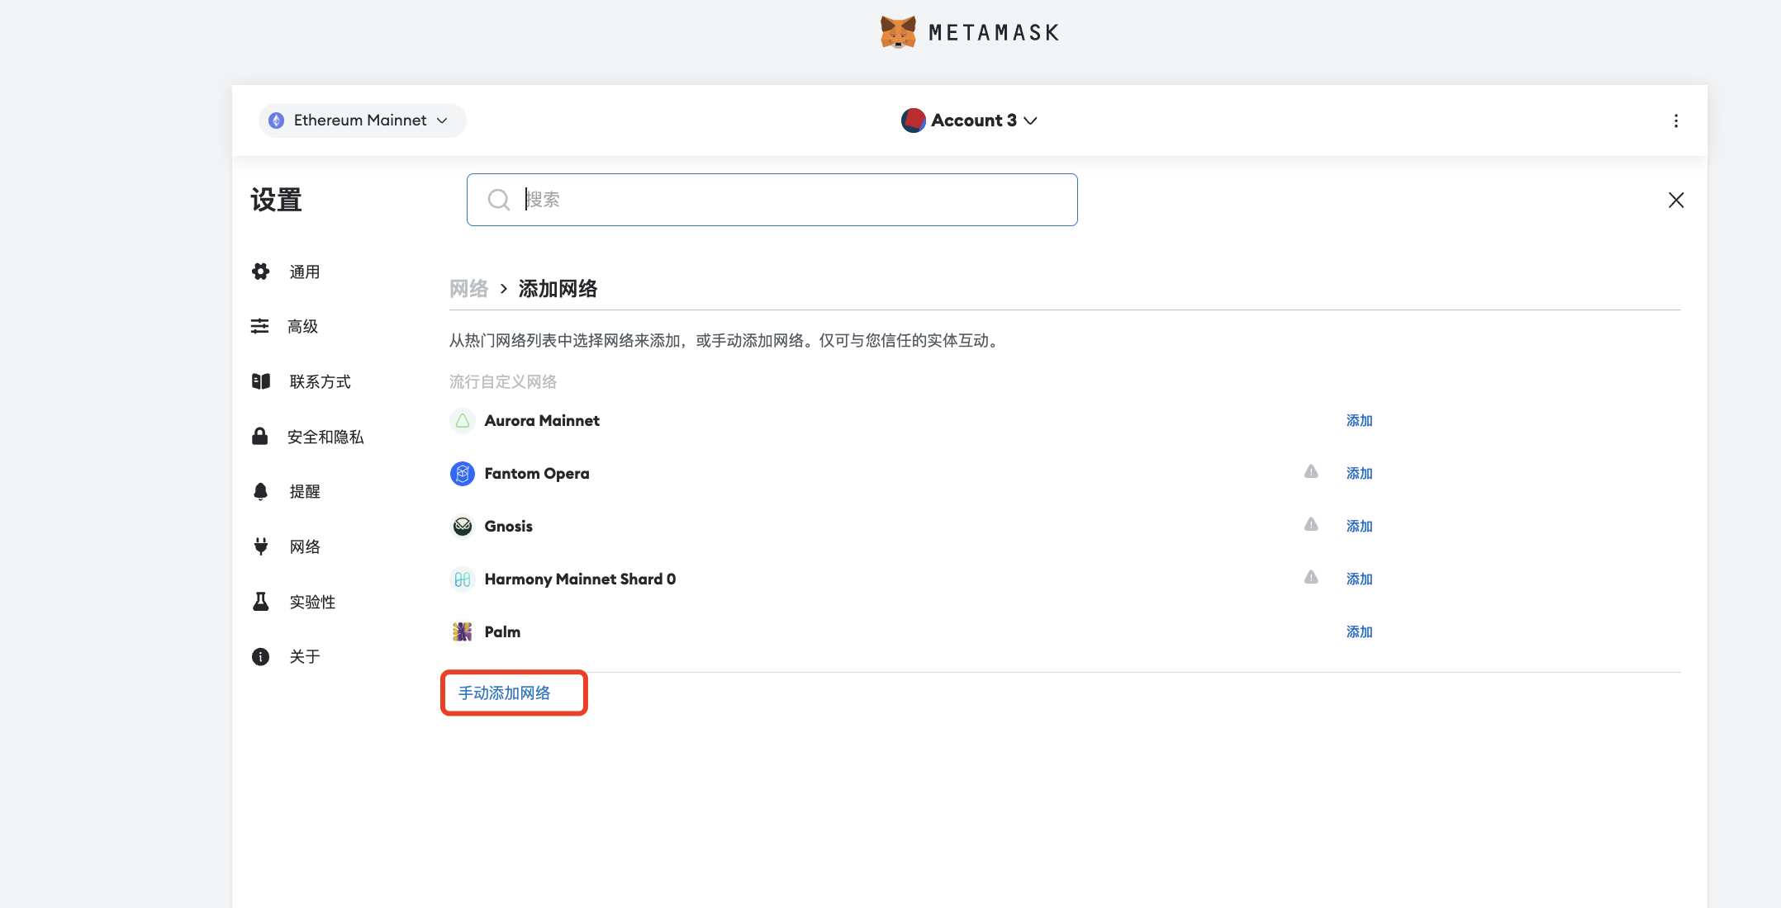Click the 设置 page title
1781x908 pixels.
coord(276,200)
